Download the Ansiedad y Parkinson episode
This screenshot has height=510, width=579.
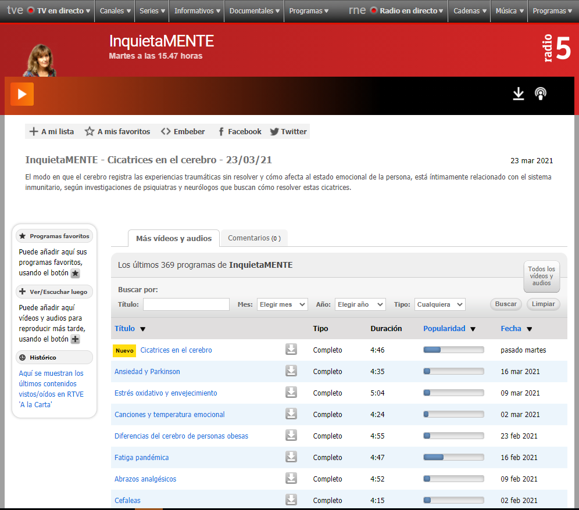(x=291, y=371)
